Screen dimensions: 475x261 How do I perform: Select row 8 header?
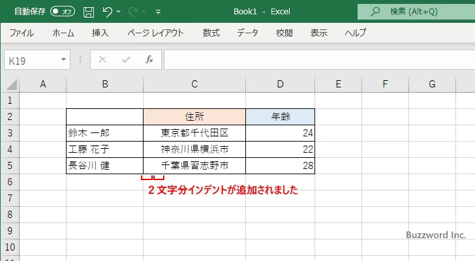pyautogui.click(x=10, y=215)
